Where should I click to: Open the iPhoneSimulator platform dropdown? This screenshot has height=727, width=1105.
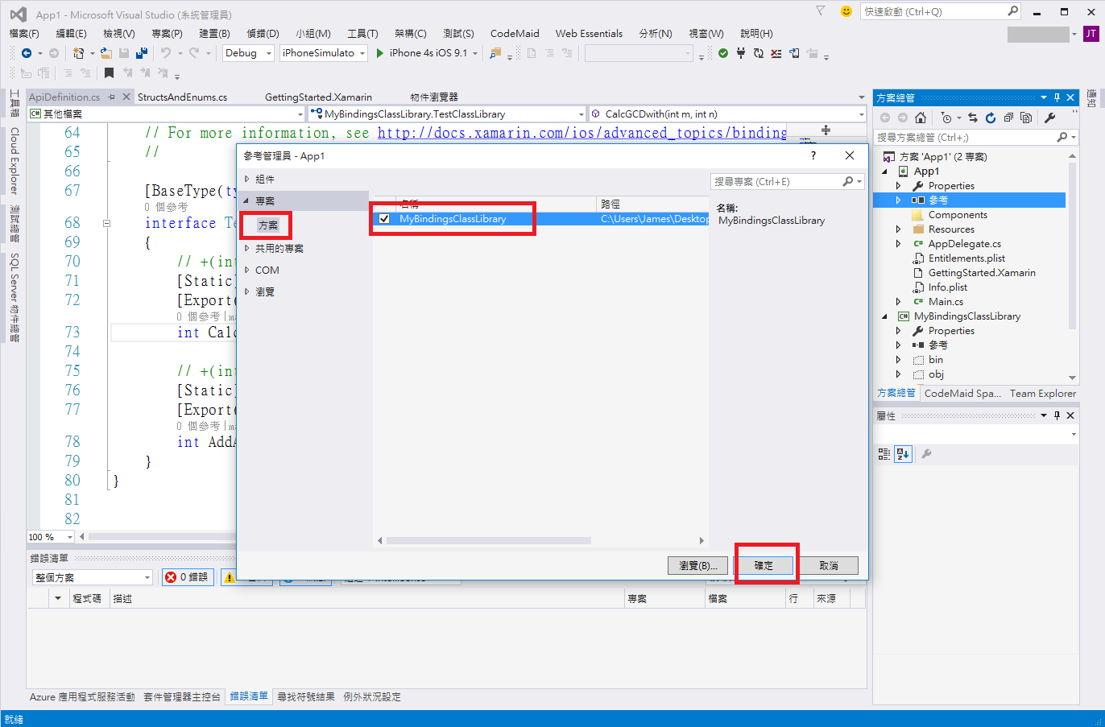point(323,53)
